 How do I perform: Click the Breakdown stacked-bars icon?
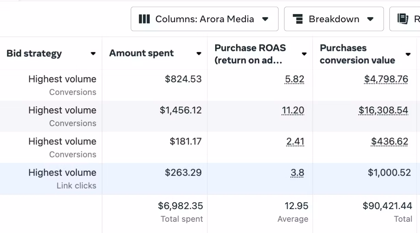pos(298,19)
